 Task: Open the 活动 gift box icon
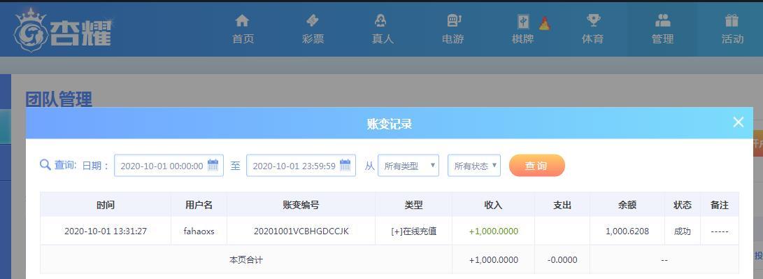(x=732, y=20)
